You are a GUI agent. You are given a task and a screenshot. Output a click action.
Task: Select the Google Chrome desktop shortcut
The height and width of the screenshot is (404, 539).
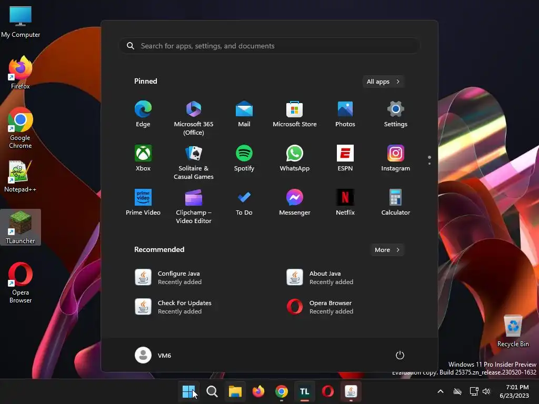point(21,128)
